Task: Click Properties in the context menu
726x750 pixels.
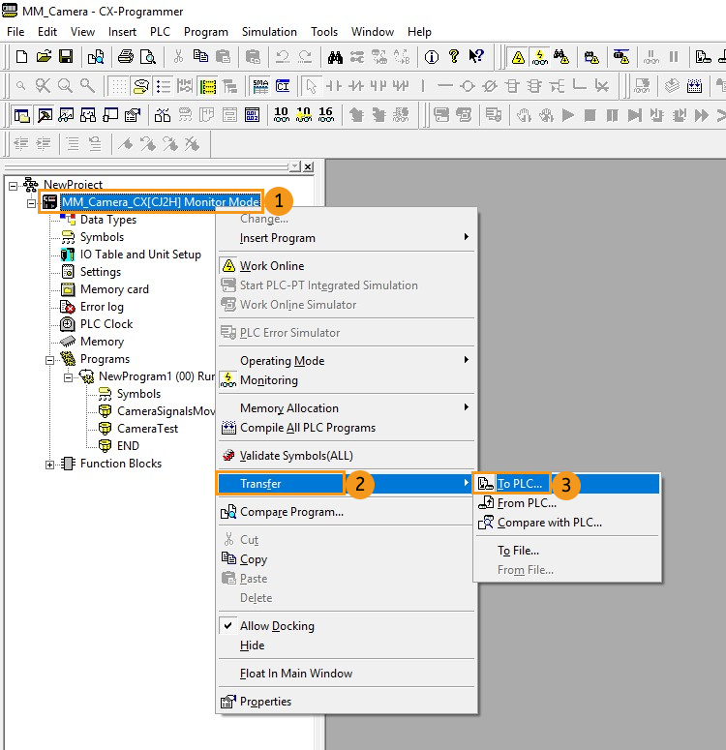Action: pyautogui.click(x=265, y=702)
